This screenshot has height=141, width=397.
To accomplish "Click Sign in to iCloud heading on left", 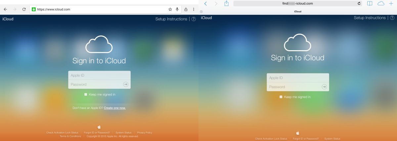I will [99, 61].
